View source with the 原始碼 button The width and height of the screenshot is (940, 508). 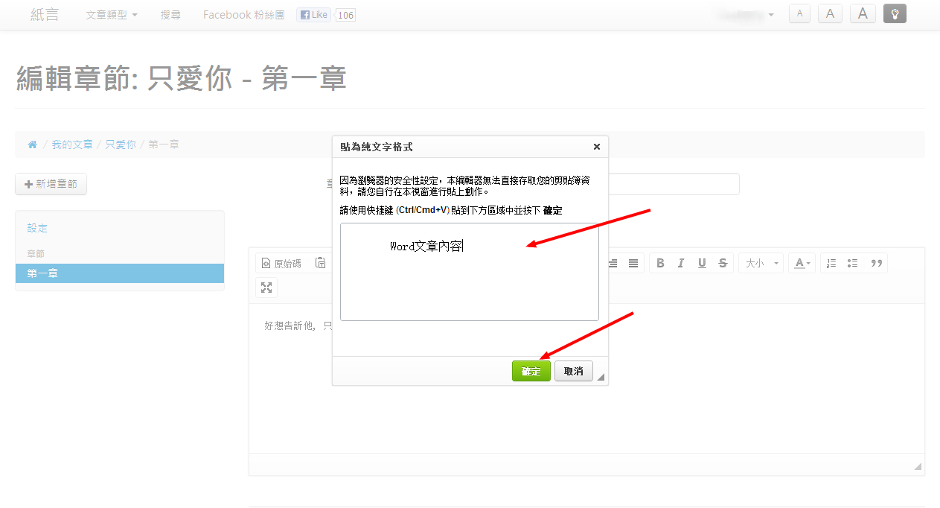coord(281,263)
